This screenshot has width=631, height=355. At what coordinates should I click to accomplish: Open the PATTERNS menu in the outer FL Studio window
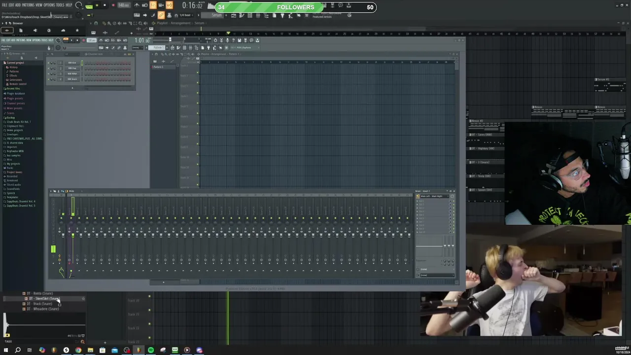click(28, 5)
